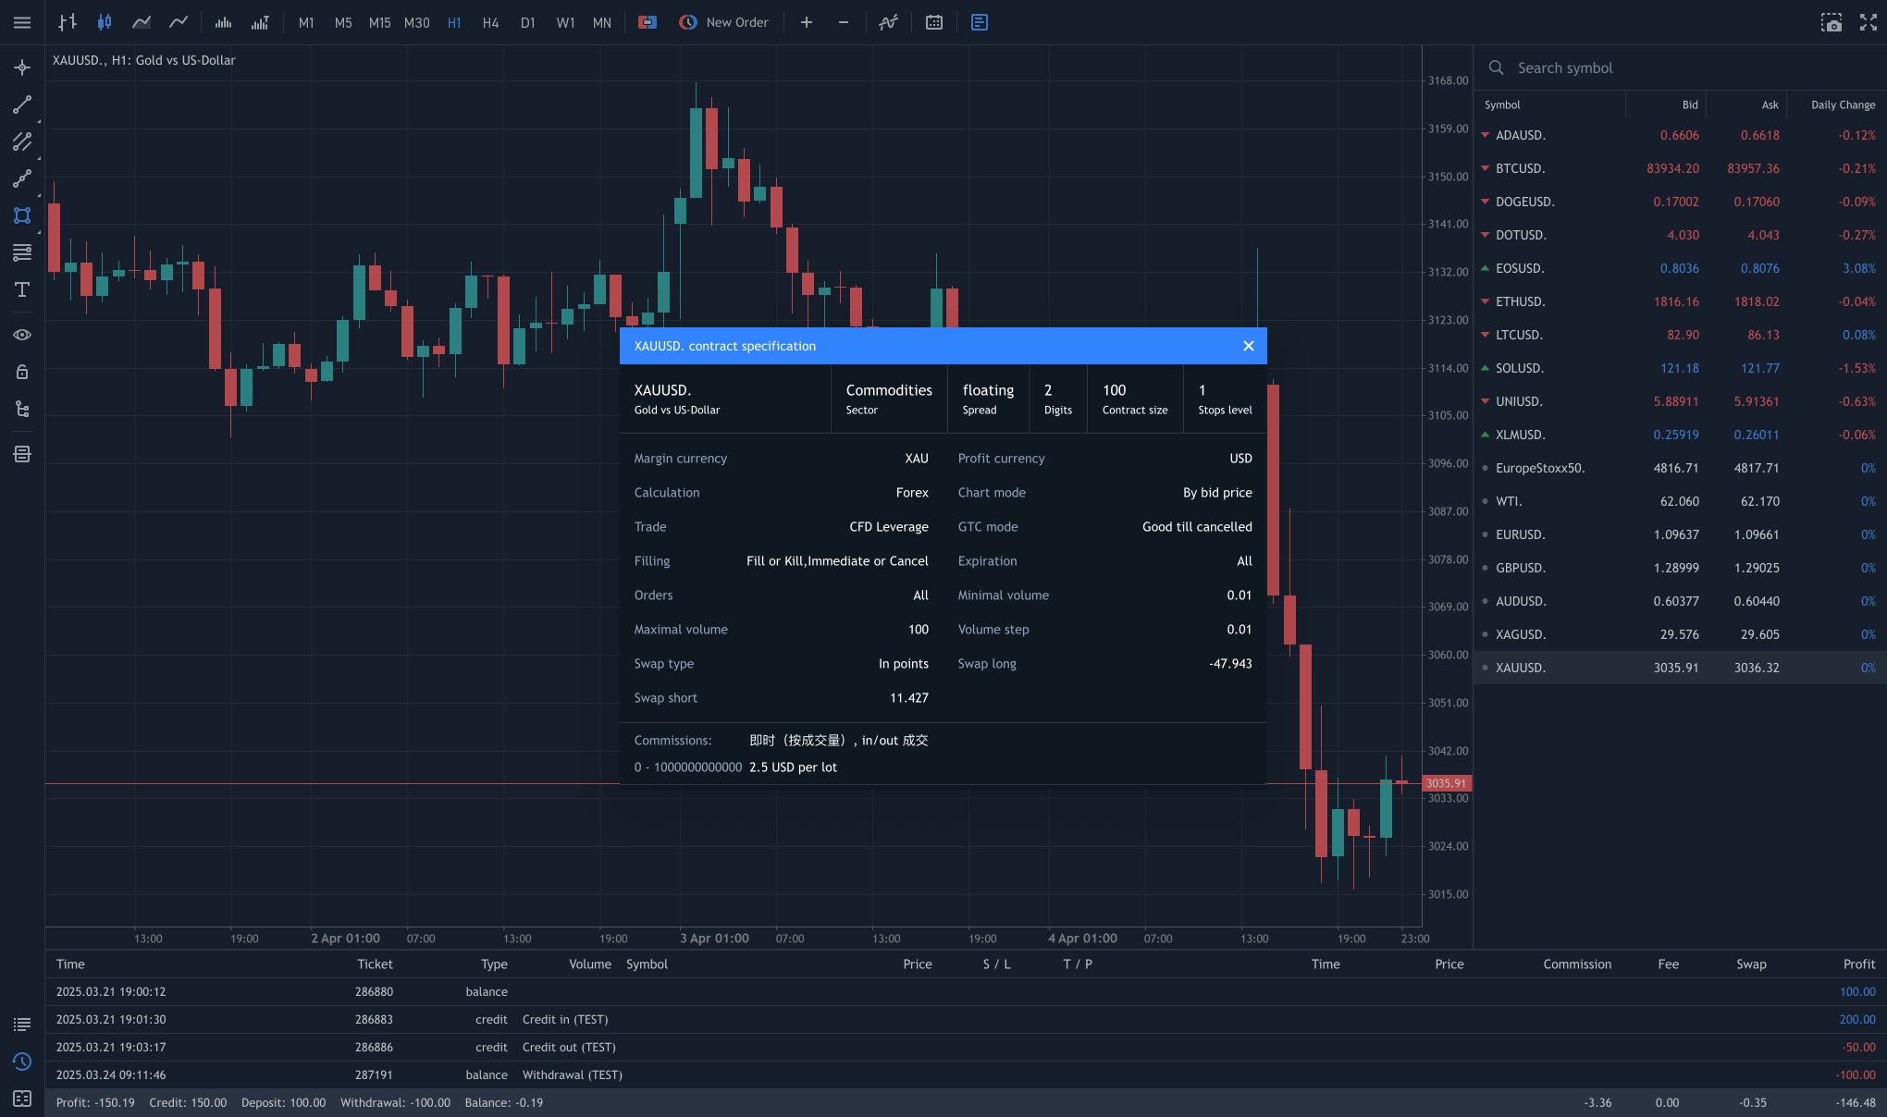Toggle one-click trading panel
The width and height of the screenshot is (1887, 1117).
(x=647, y=22)
